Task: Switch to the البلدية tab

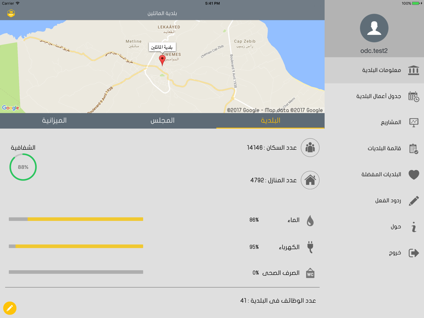Action: (x=271, y=120)
